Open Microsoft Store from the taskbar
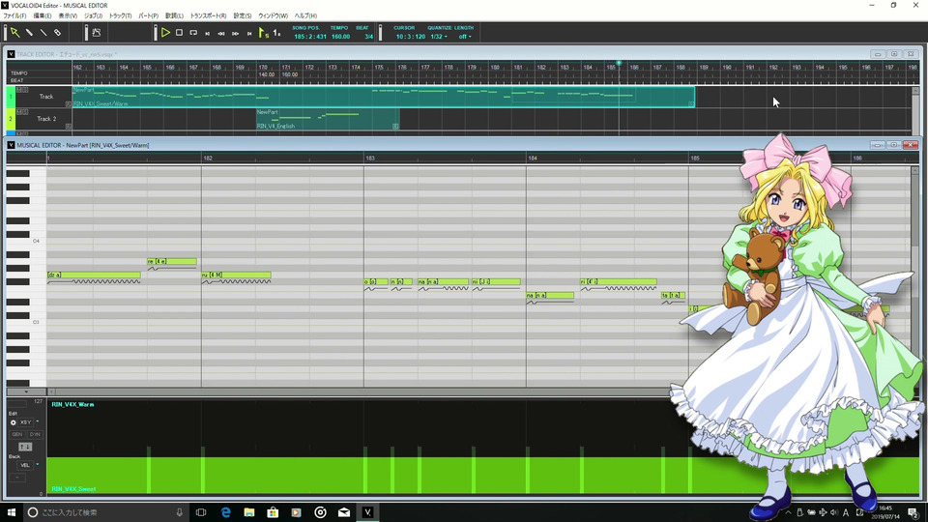Image resolution: width=928 pixels, height=522 pixels. (x=273, y=512)
